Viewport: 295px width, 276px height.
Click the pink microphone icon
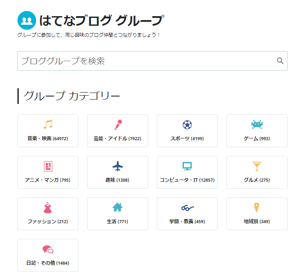tap(118, 124)
